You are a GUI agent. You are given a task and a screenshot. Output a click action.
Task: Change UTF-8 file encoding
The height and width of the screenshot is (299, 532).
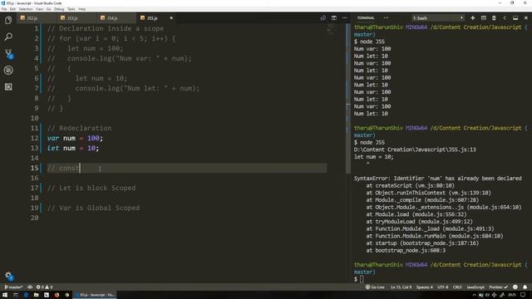click(x=443, y=287)
